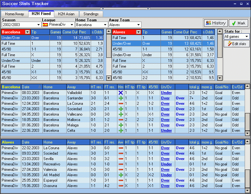Click red minus icon in La Coruna-Alaves row
The image size is (251, 194).
click(x=121, y=148)
